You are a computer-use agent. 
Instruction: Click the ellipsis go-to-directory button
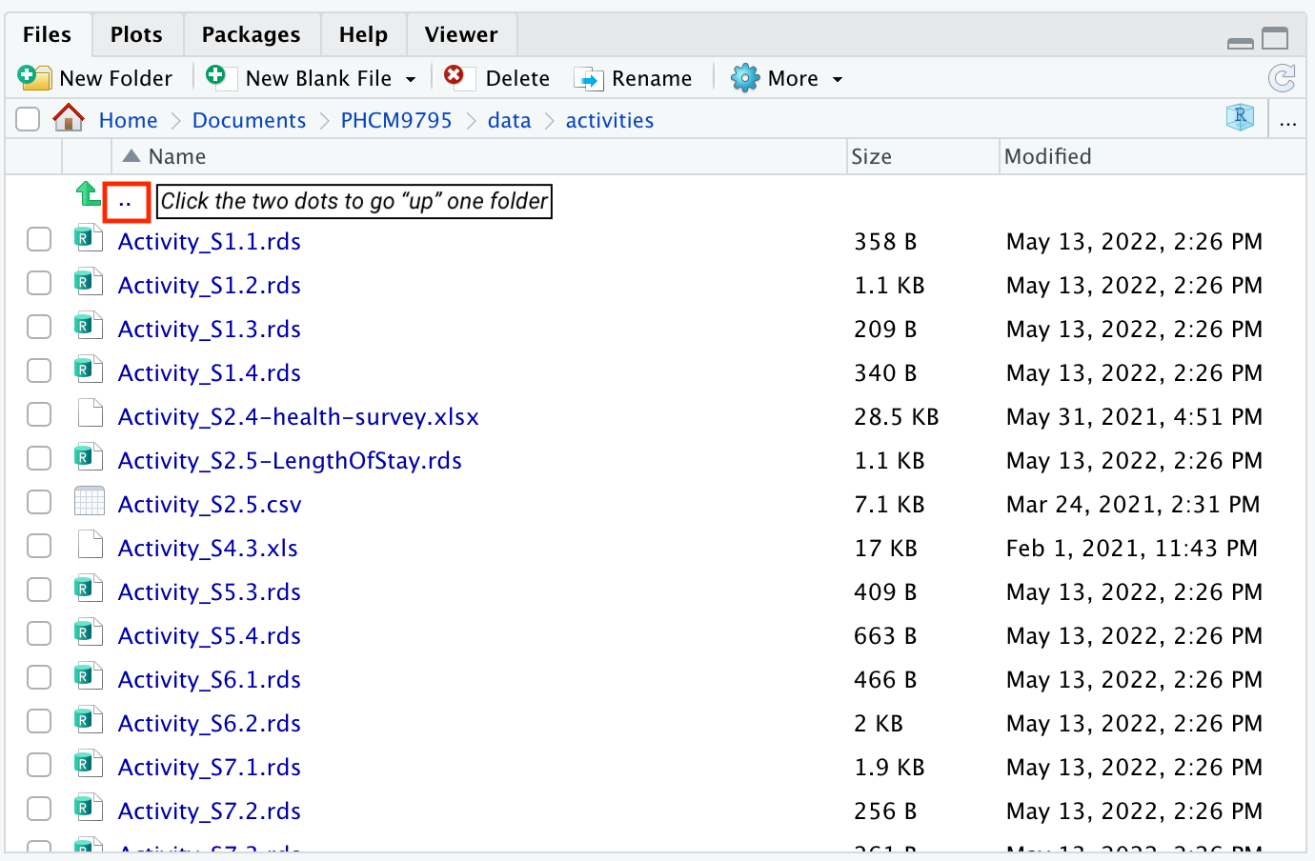(1288, 121)
